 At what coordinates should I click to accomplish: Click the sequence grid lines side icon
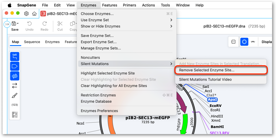[x=15, y=114]
